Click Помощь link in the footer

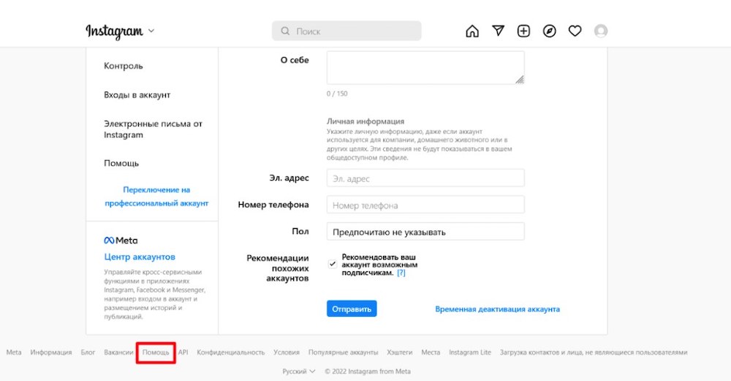coord(156,352)
